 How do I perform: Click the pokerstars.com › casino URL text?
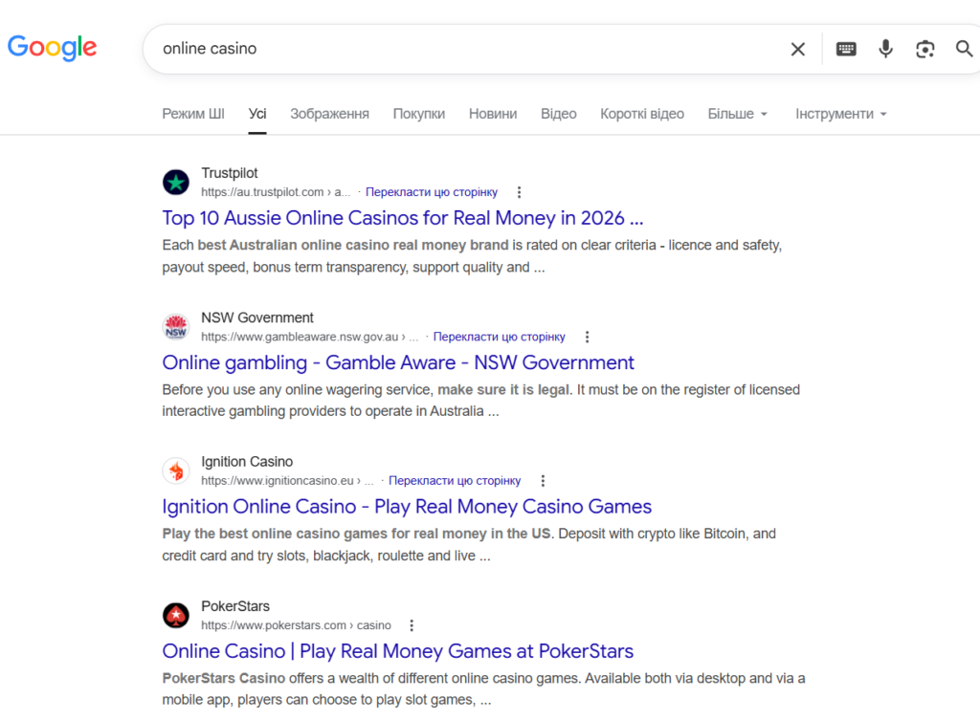[x=296, y=625]
